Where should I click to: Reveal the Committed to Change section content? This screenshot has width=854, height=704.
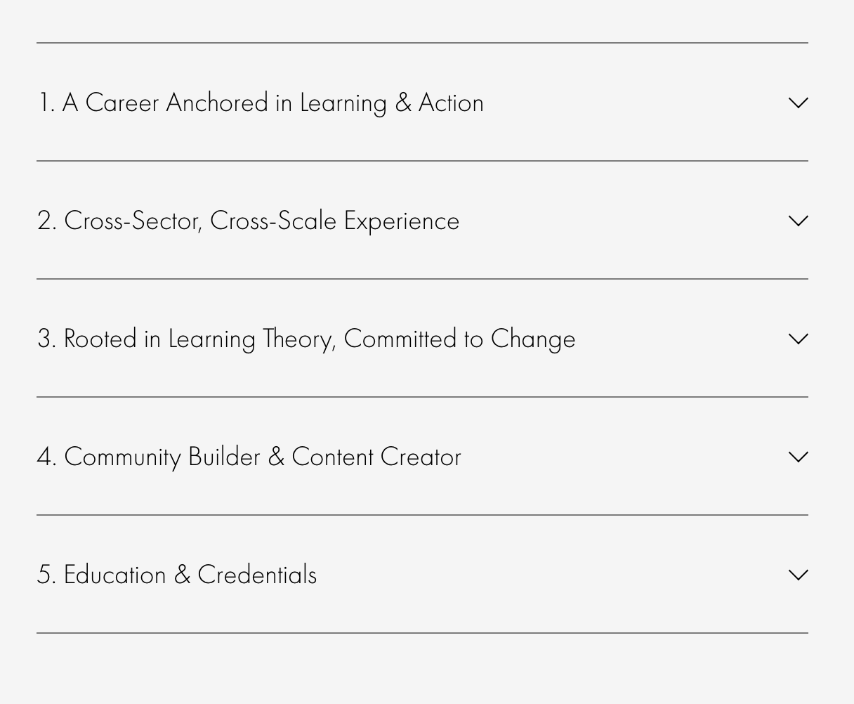pyautogui.click(x=306, y=339)
